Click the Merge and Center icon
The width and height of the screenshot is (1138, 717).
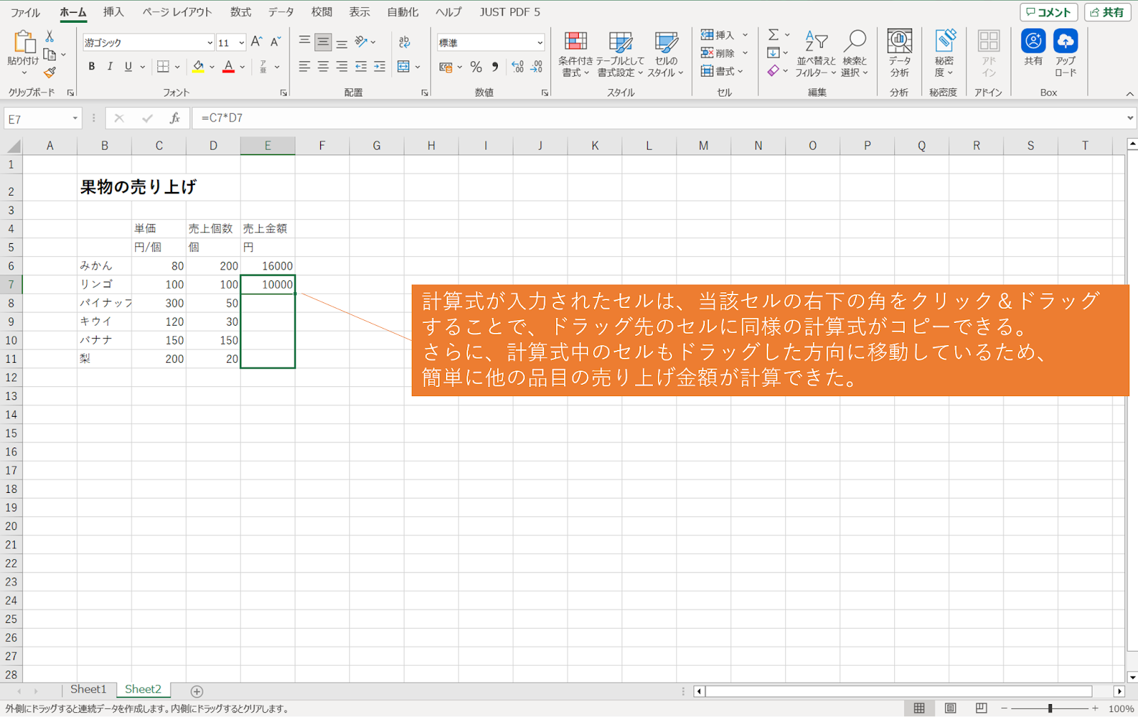click(x=403, y=66)
